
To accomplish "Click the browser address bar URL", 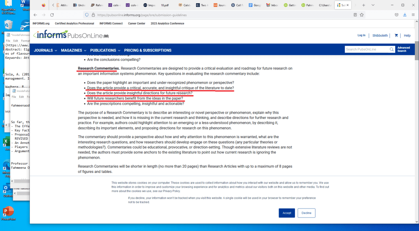I will coord(142,15).
